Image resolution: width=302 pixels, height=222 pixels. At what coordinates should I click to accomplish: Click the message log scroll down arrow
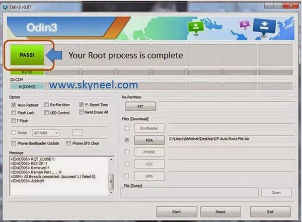pyautogui.click(x=111, y=192)
